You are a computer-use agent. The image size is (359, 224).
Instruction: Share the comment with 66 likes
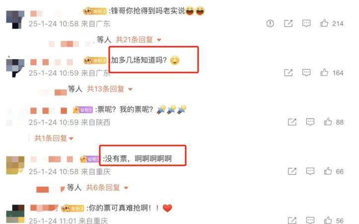click(292, 171)
